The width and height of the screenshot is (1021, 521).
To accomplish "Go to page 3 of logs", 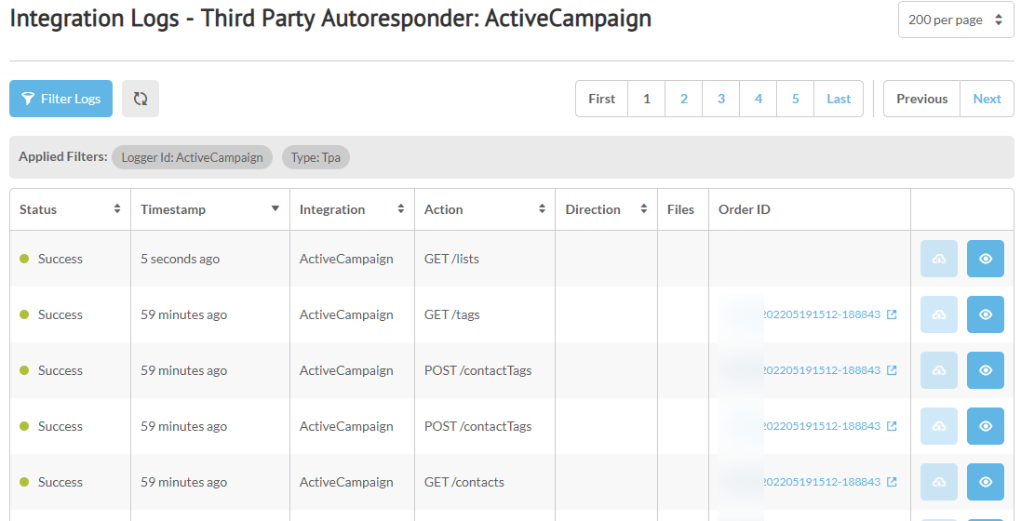I will click(x=720, y=99).
